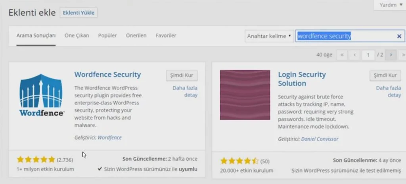The height and width of the screenshot is (184, 406).
Task: Clear the search field with the X icon
Action: [399, 36]
